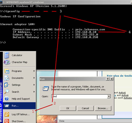Click the Run dialog program icon

[45, 88]
